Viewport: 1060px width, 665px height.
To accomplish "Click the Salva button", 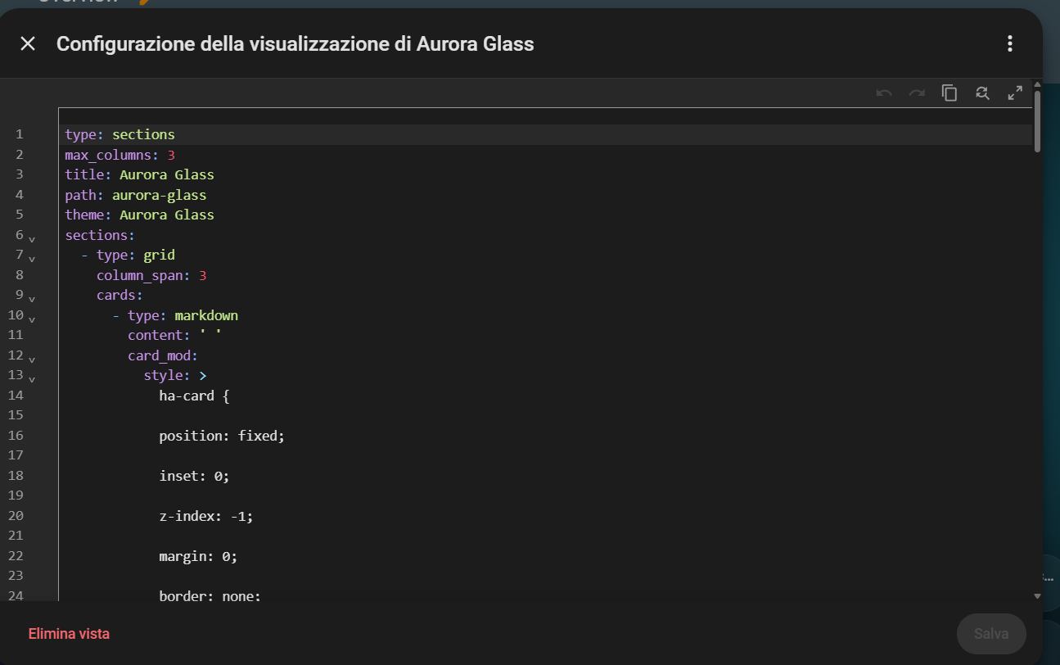I will click(991, 634).
